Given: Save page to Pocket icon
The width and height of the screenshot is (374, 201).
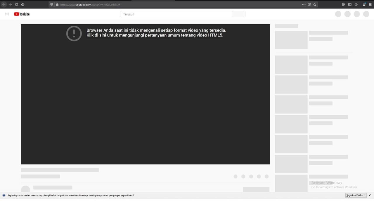Looking at the screenshot, I should [309, 4].
